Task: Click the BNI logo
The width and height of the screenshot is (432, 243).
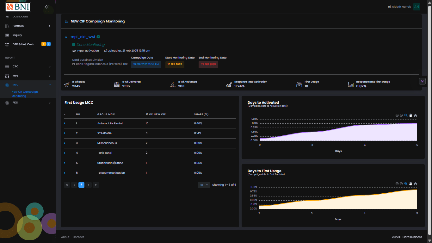Action: click(18, 7)
